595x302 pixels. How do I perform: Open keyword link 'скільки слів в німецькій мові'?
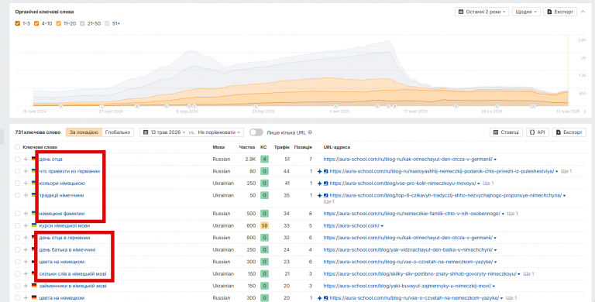pos(73,274)
